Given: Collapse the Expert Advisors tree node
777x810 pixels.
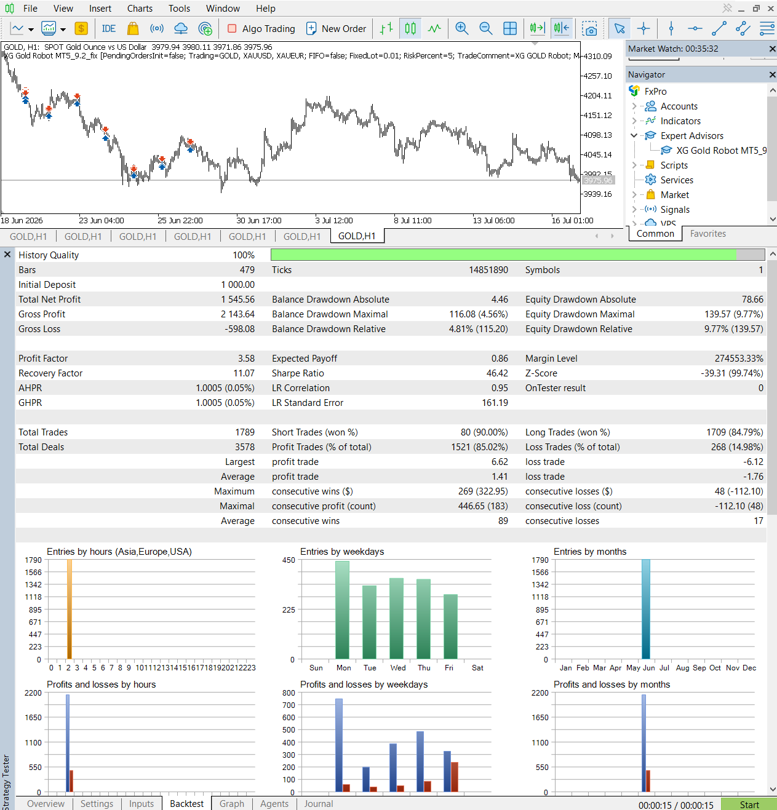Looking at the screenshot, I should (x=634, y=135).
